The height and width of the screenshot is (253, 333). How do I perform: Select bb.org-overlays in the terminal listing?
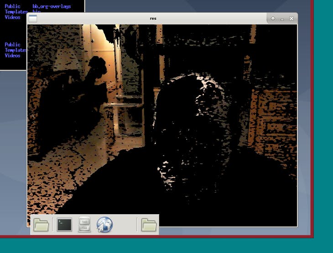52,6
